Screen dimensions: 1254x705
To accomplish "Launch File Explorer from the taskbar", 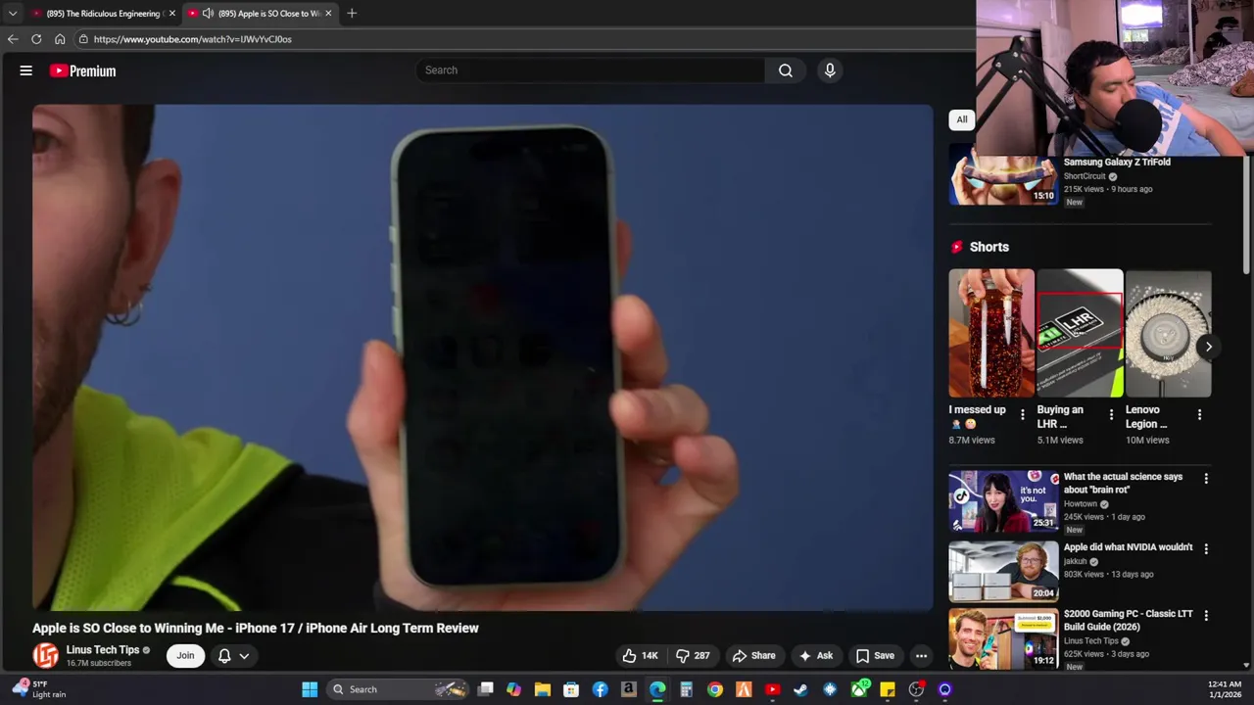I will click(x=542, y=689).
